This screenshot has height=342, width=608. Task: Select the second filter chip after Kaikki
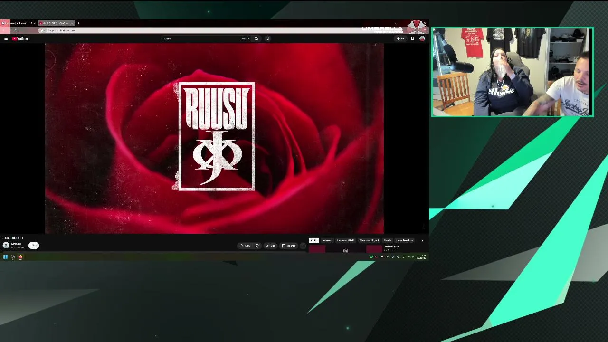tap(327, 240)
